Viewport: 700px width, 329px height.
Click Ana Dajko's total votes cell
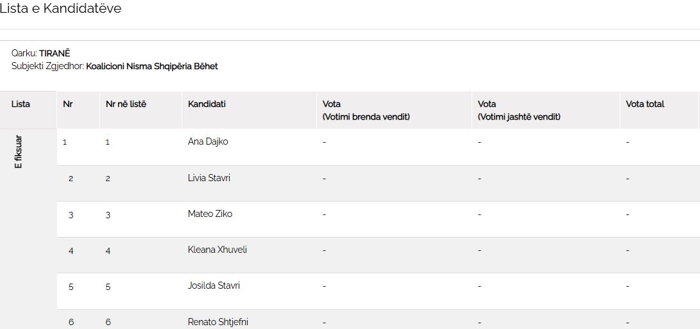click(627, 141)
